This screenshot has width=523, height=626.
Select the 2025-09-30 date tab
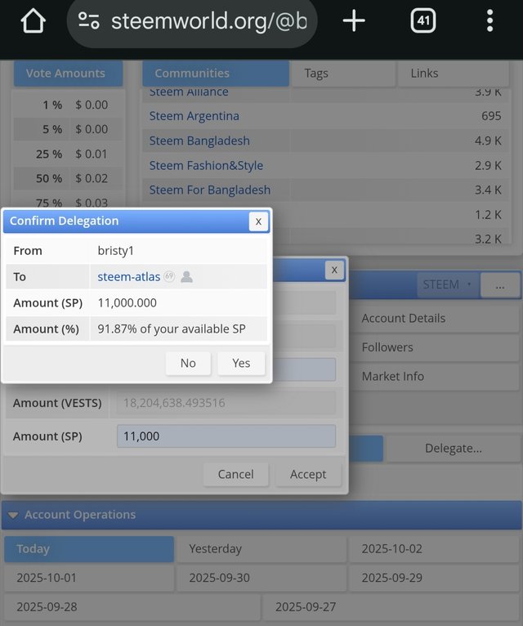click(261, 578)
